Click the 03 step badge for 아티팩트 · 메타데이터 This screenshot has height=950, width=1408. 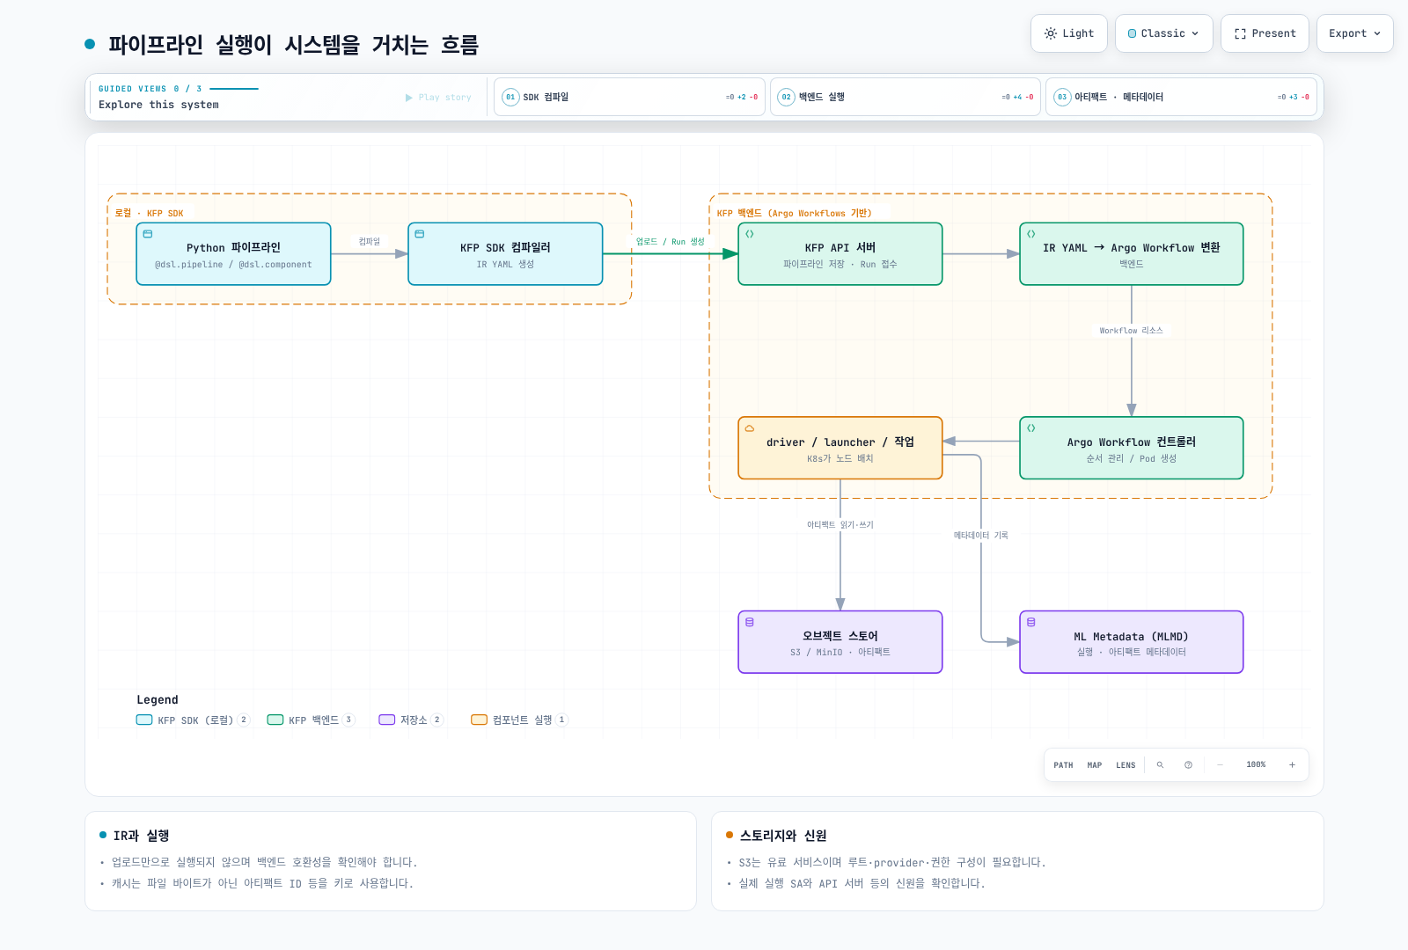click(1062, 97)
